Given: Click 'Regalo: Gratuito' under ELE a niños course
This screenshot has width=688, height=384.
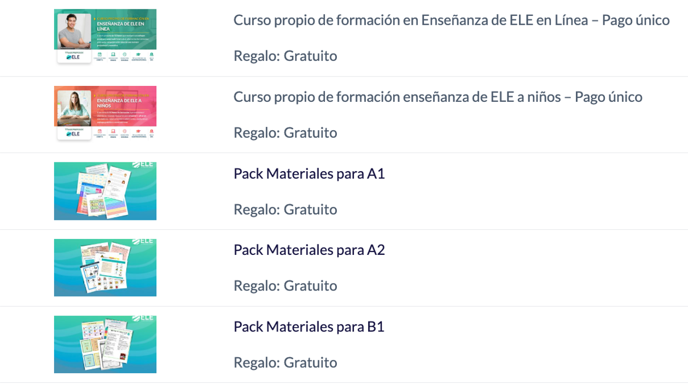Looking at the screenshot, I should click(285, 132).
